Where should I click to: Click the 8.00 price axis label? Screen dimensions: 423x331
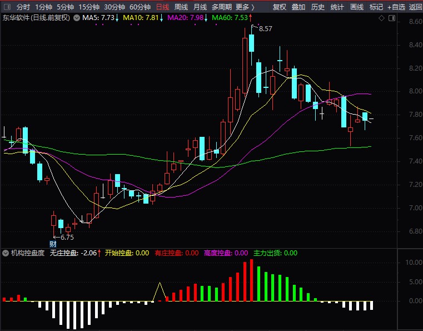[415, 91]
